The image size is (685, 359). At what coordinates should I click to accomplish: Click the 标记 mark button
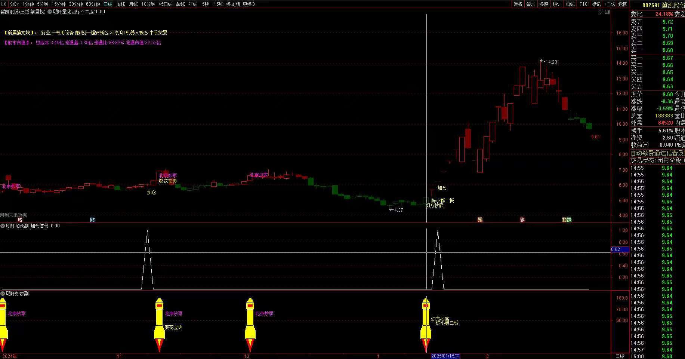click(596, 4)
